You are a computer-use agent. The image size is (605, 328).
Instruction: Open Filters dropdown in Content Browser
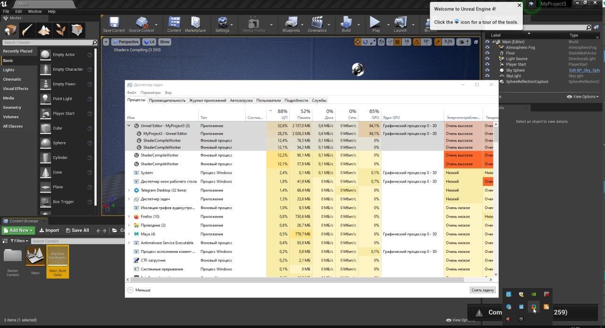coord(19,241)
